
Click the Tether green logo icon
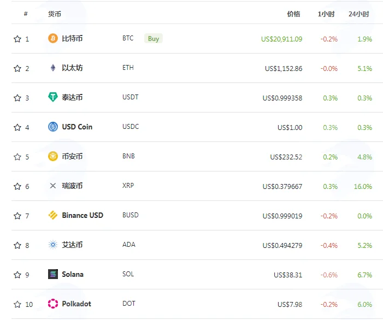click(x=53, y=97)
